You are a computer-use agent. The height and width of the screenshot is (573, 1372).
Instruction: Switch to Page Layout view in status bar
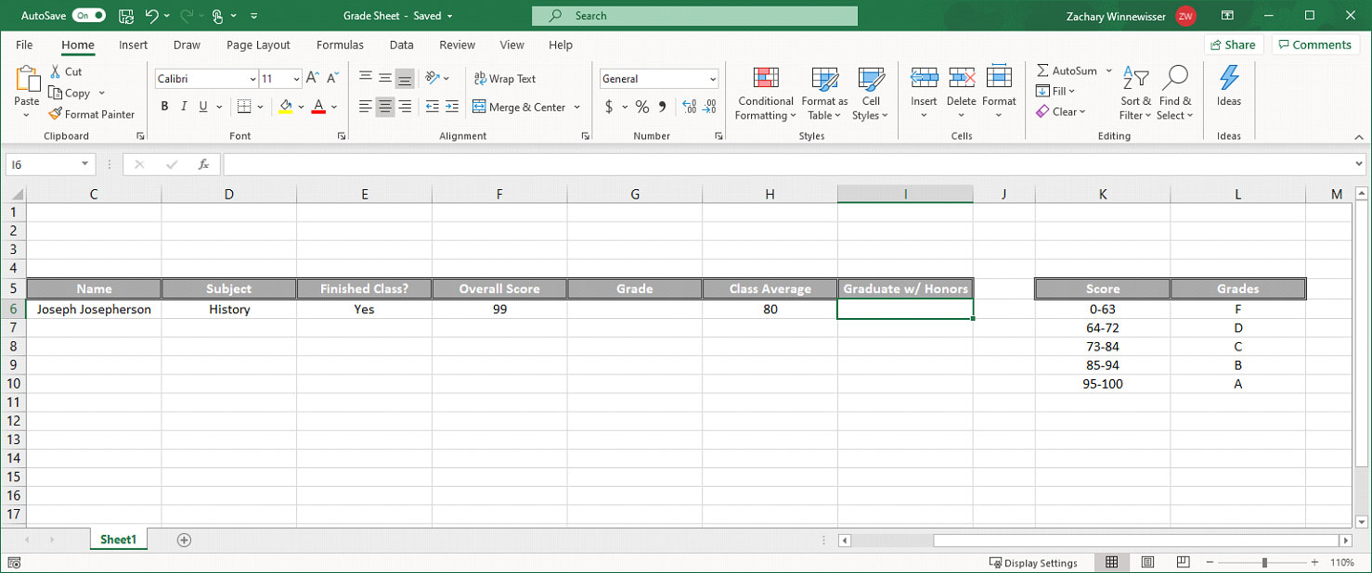coord(1147,562)
